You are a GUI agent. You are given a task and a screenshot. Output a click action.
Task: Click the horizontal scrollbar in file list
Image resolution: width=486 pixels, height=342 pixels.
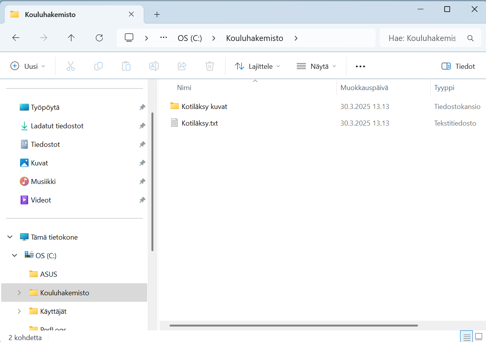coord(294,325)
